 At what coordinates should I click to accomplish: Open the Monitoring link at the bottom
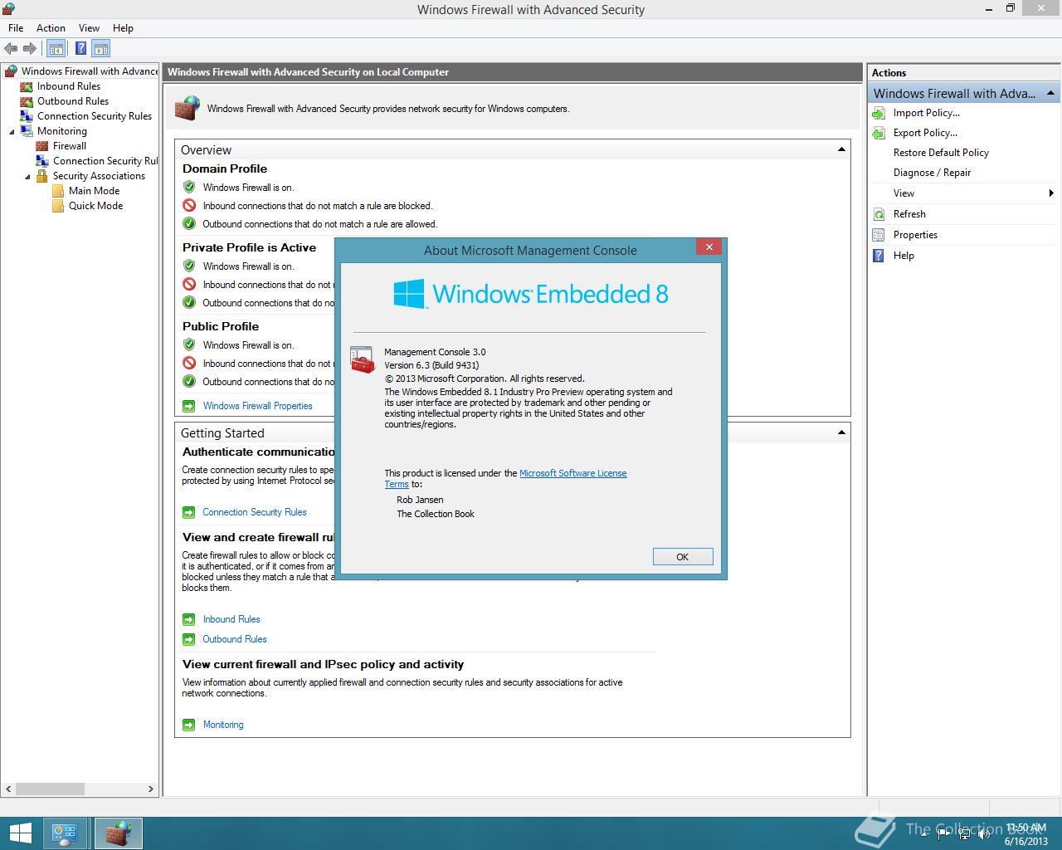click(223, 725)
